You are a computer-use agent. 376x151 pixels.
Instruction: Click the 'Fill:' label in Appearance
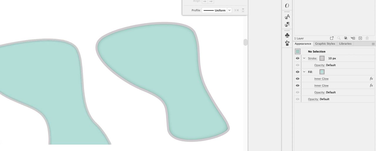pos(310,72)
